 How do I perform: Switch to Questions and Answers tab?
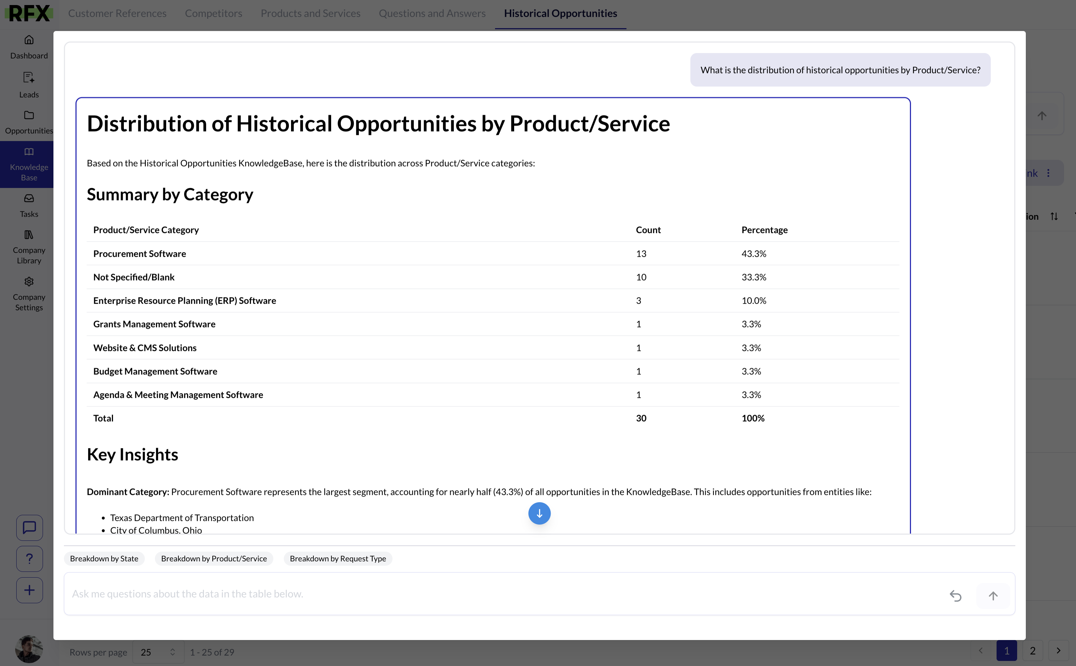point(432,13)
